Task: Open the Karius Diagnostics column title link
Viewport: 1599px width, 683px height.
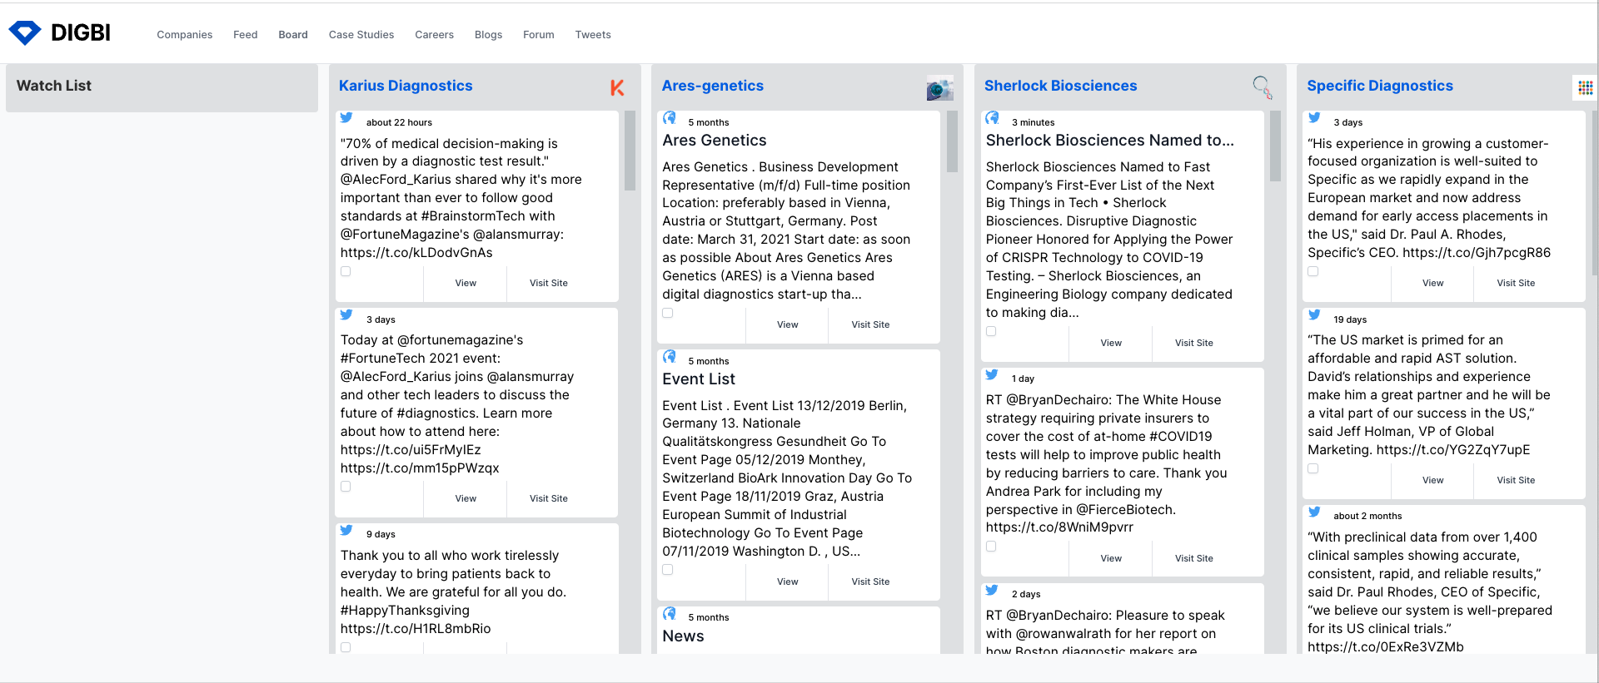Action: tap(406, 86)
